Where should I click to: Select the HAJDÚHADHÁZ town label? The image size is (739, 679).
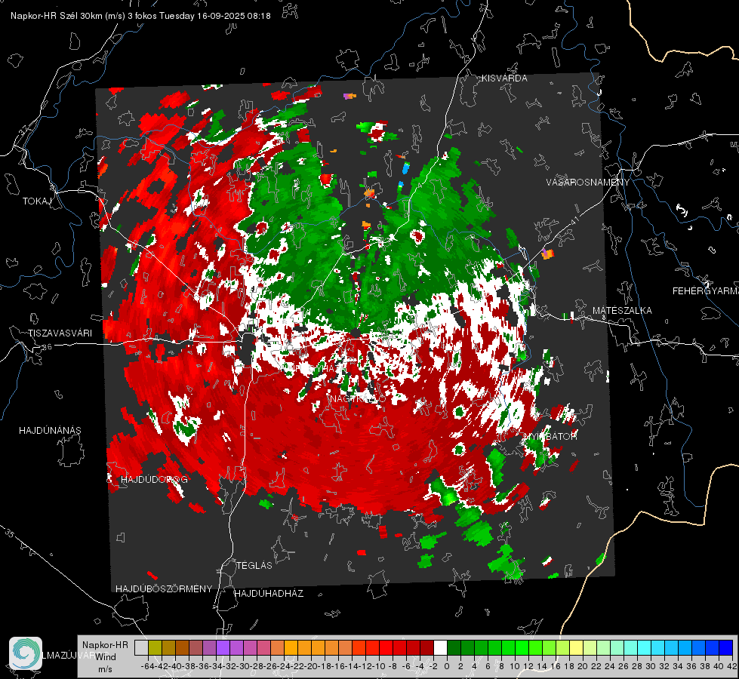coord(269,593)
